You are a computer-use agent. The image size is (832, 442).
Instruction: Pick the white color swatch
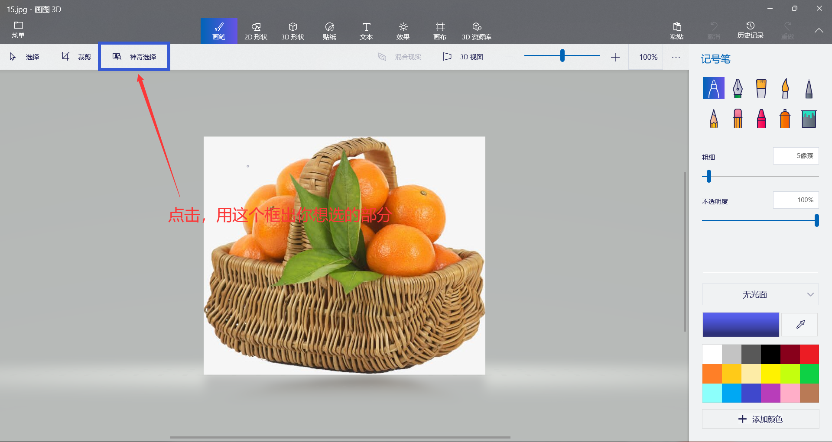712,354
